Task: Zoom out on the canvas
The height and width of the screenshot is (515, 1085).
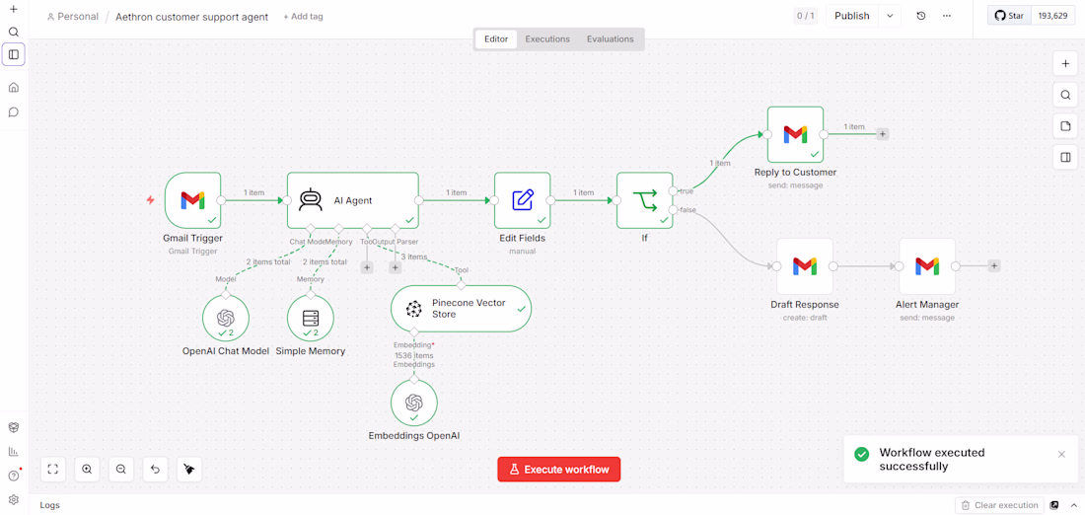Action: tap(120, 469)
